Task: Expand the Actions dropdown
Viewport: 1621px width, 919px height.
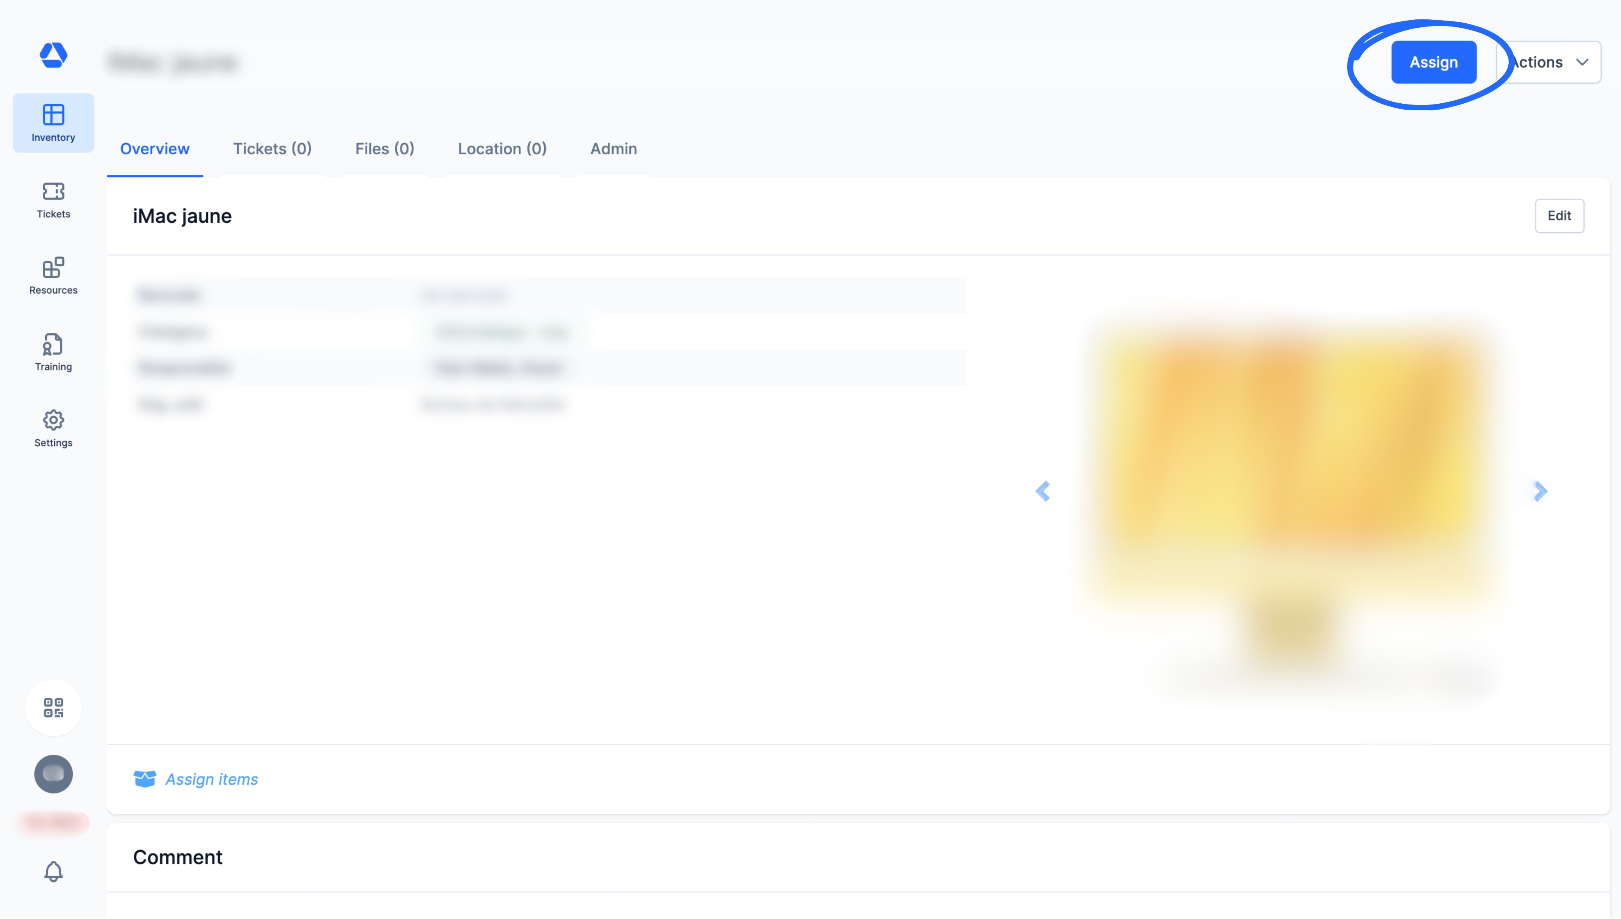Action: click(1549, 62)
